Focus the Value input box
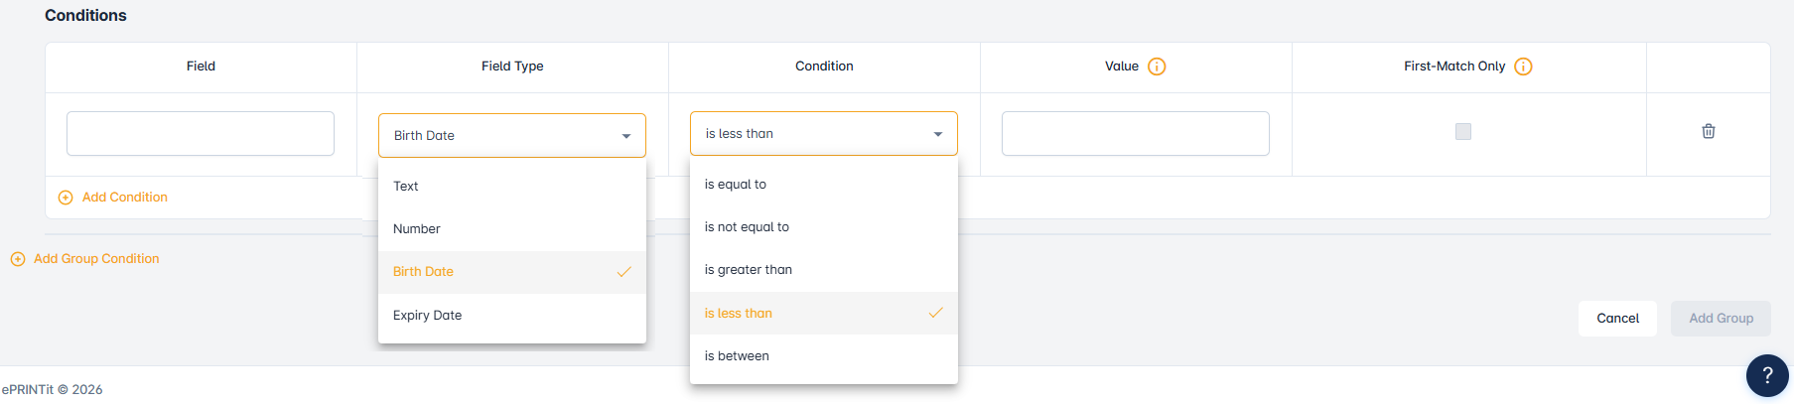The height and width of the screenshot is (404, 1794). pos(1135,134)
